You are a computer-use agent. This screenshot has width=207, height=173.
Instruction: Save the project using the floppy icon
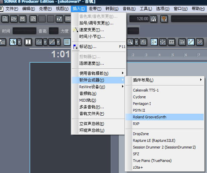(x=22, y=19)
